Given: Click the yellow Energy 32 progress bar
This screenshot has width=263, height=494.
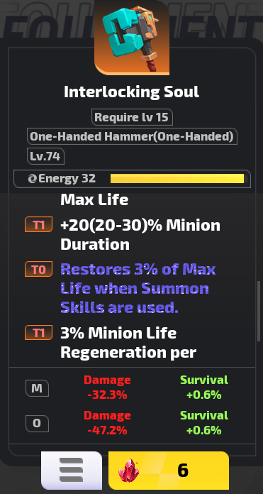Looking at the screenshot, I should pos(177,179).
